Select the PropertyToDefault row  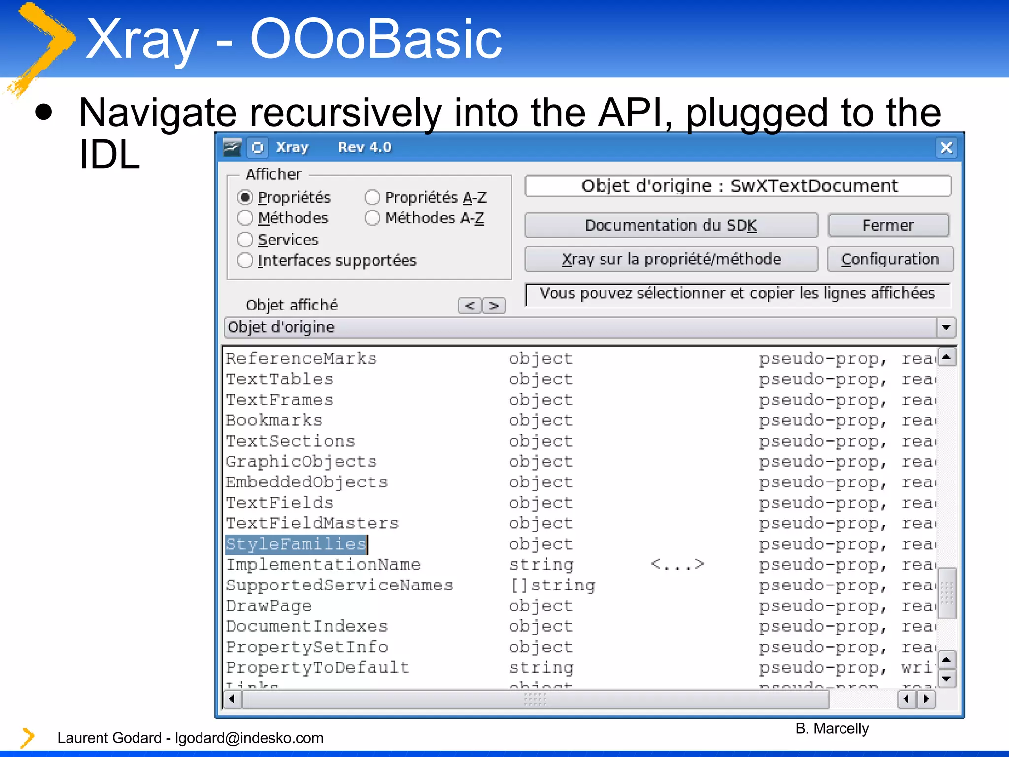point(580,667)
